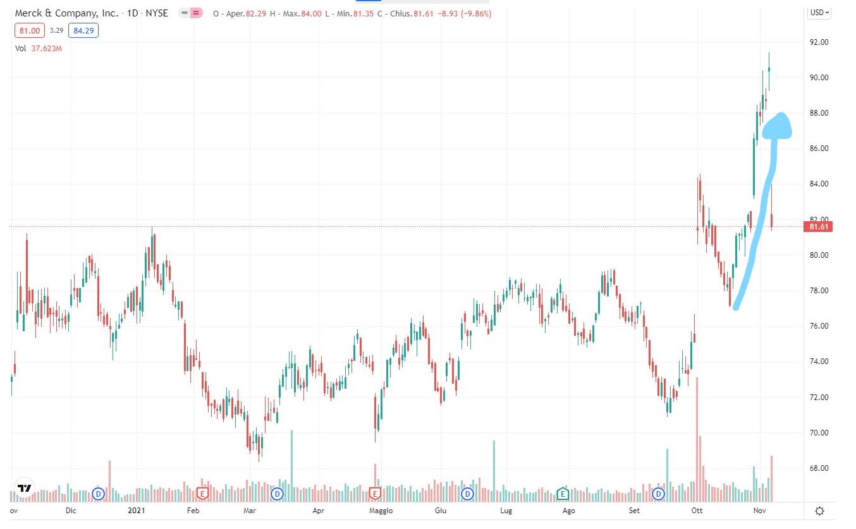
Task: Click the pink approximately-equal status indicator
Action: (x=196, y=13)
